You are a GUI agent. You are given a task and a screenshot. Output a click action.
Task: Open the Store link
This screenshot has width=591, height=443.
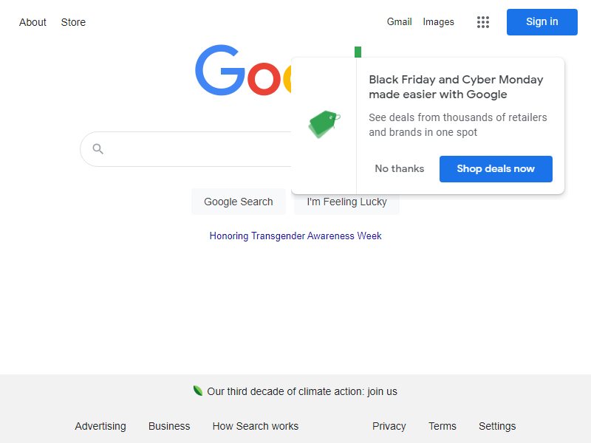pyautogui.click(x=73, y=22)
